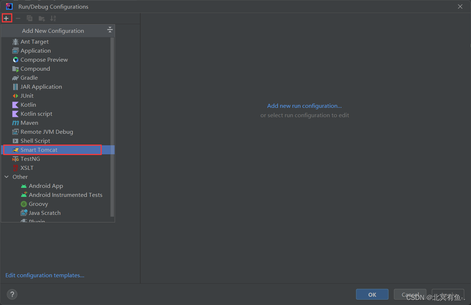The width and height of the screenshot is (471, 305).
Task: Select the Kotlin K icon
Action: pos(16,105)
